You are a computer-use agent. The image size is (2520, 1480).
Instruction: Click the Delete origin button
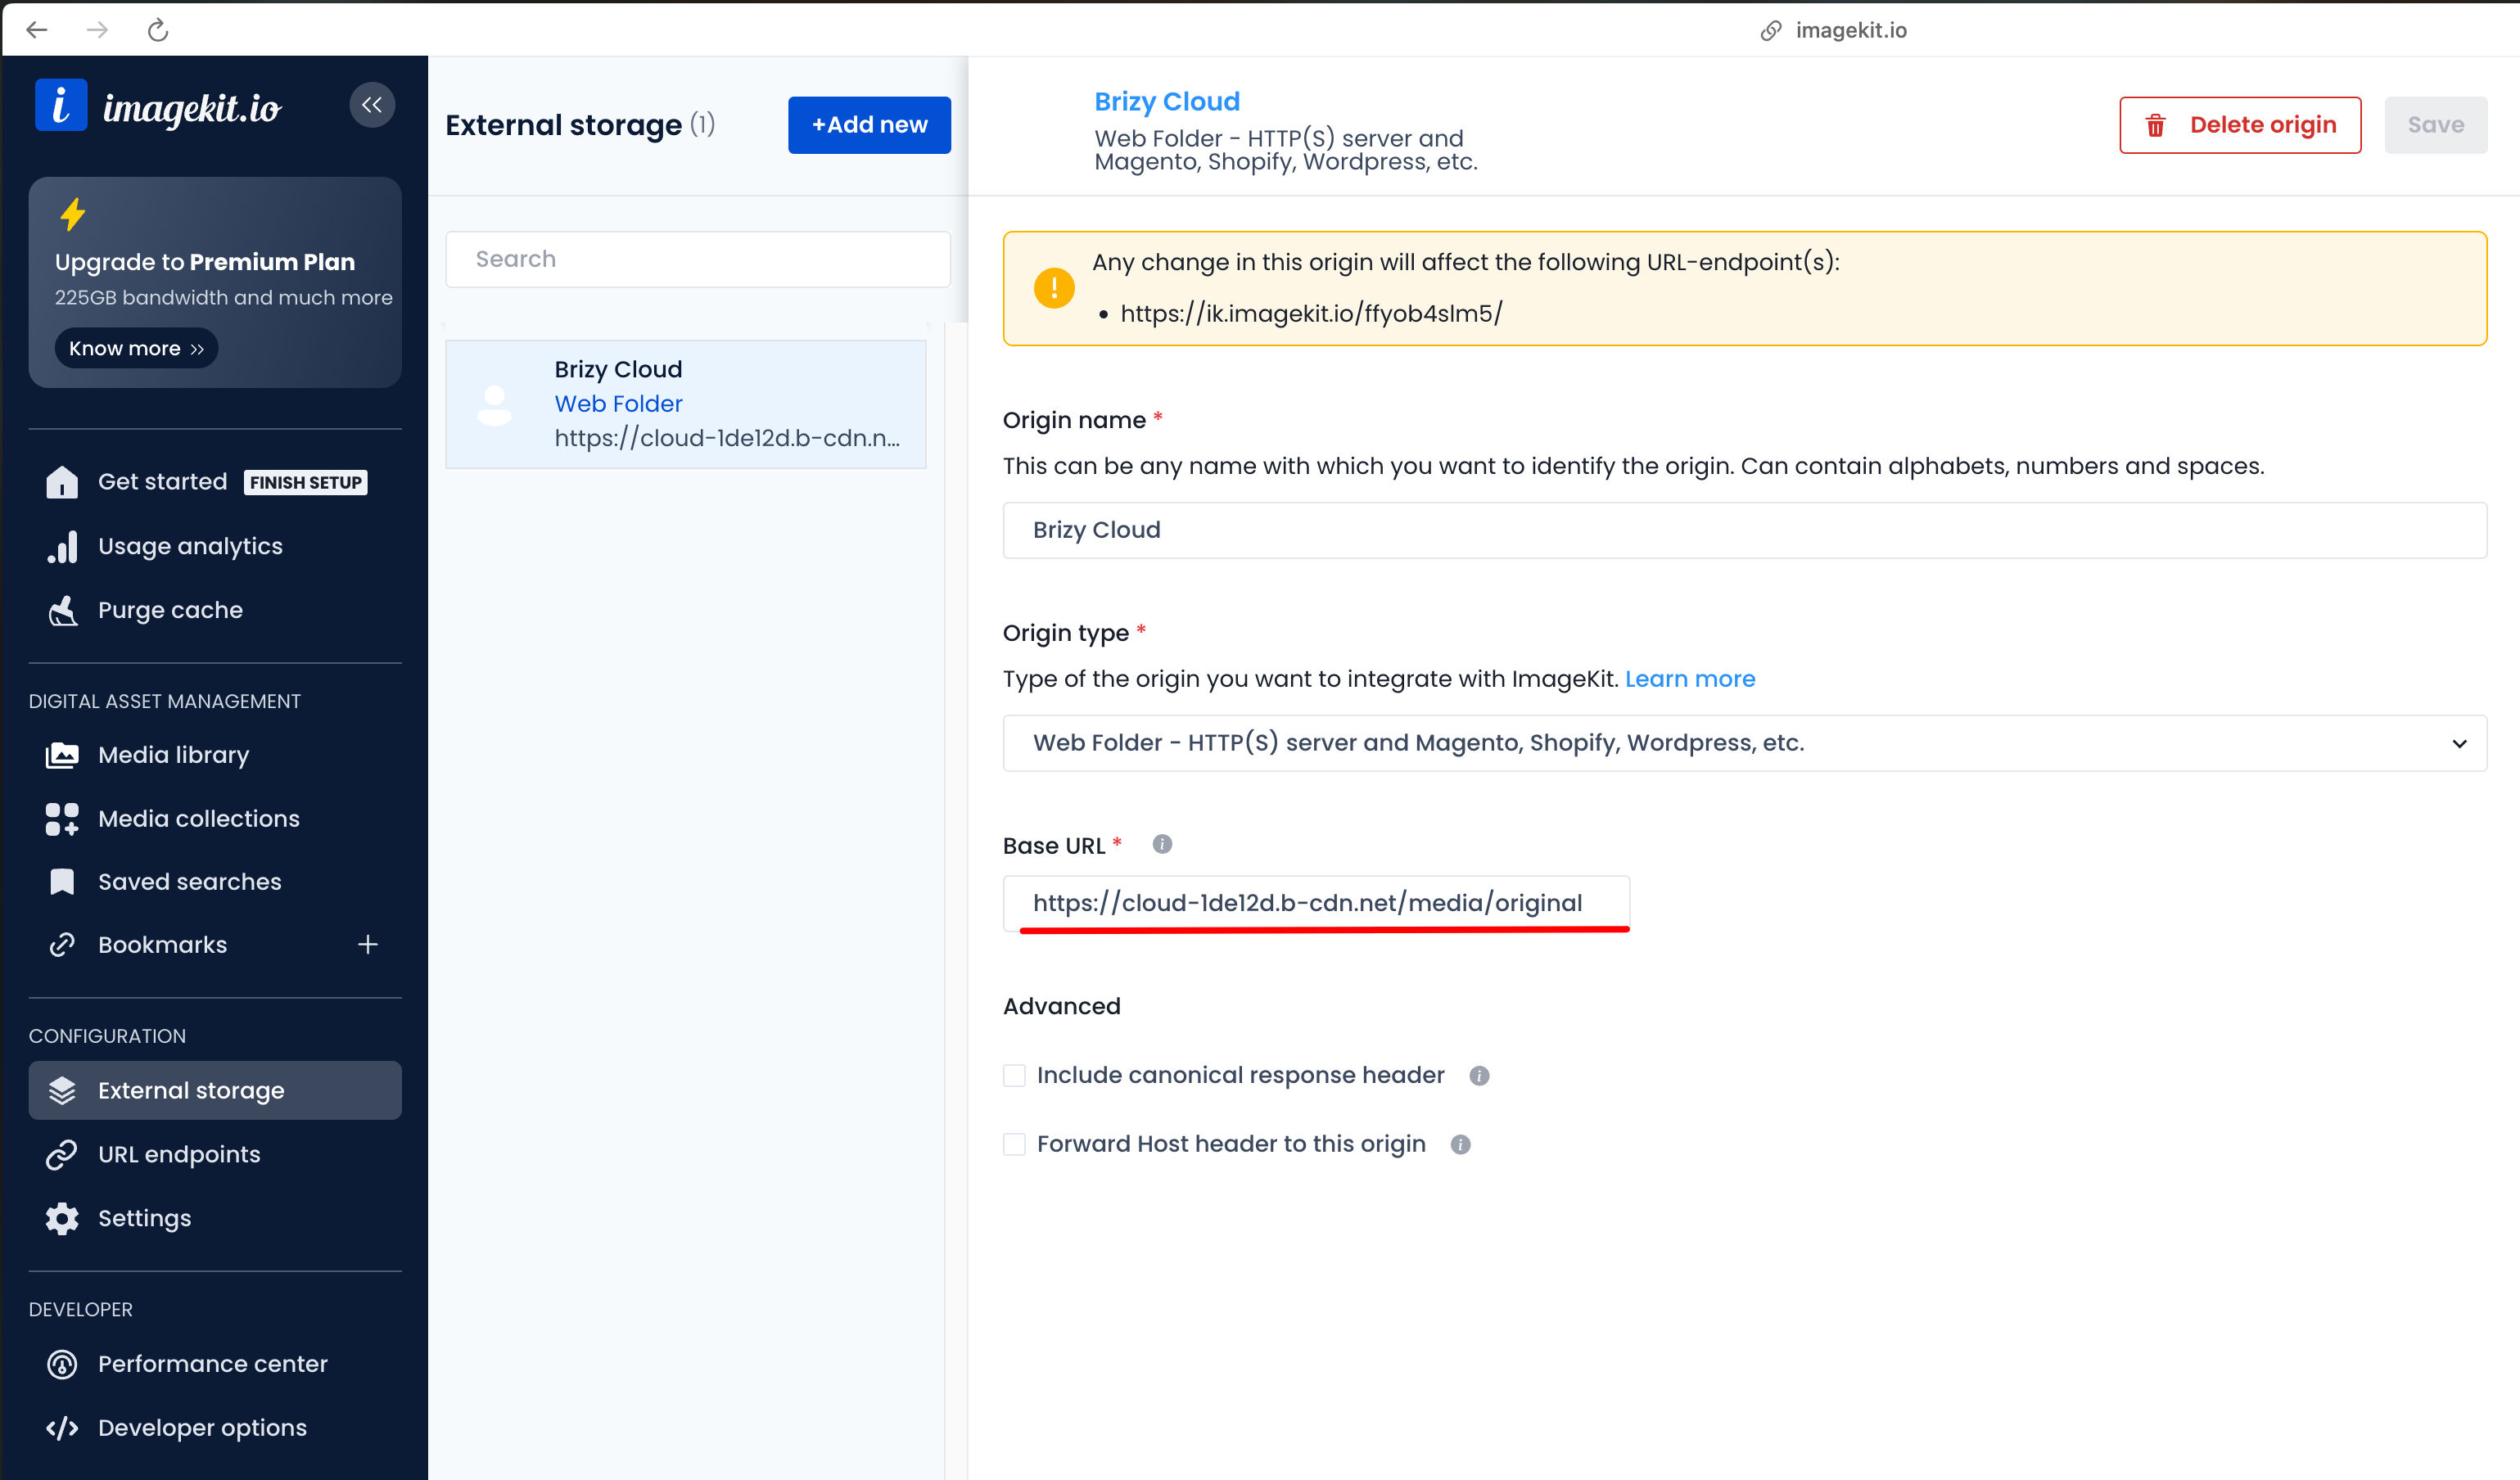point(2240,125)
